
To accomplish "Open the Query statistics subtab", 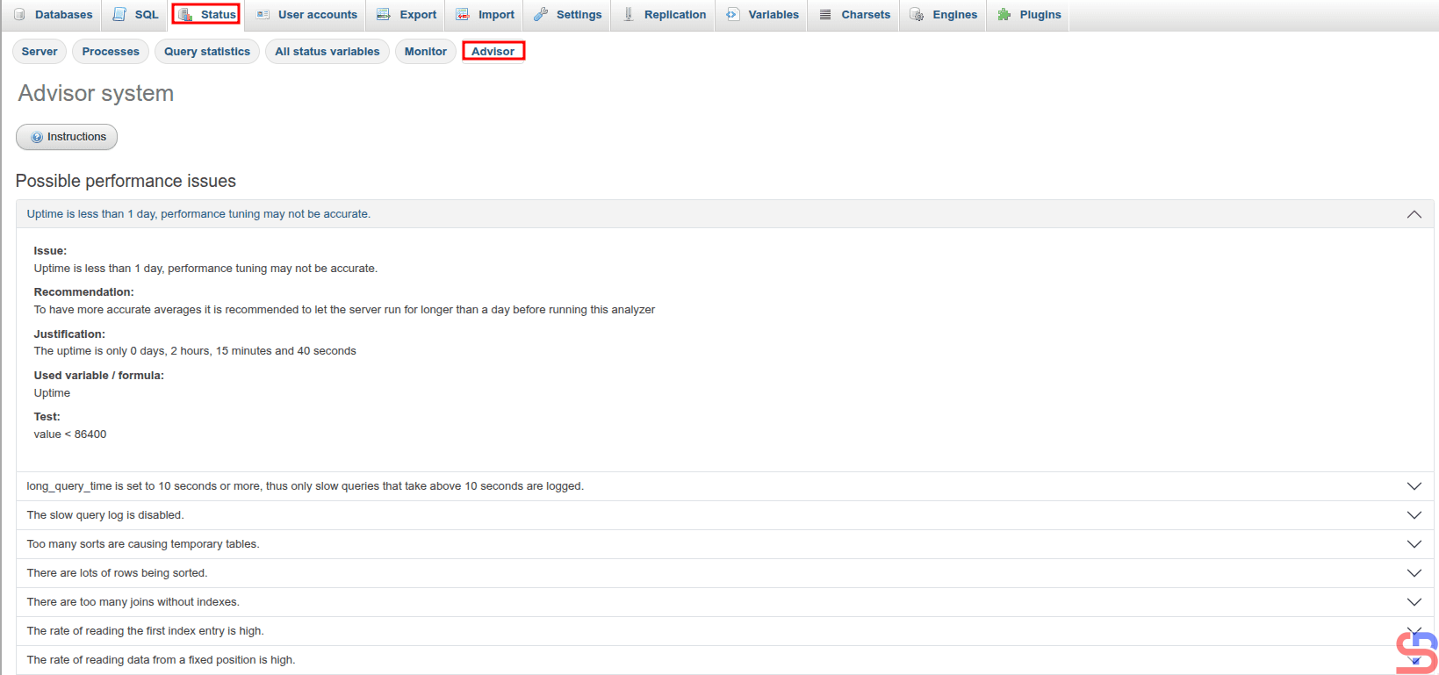I will (207, 52).
